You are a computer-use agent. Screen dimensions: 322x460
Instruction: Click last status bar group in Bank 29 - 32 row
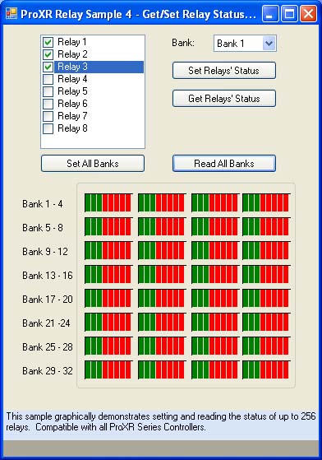click(x=266, y=369)
